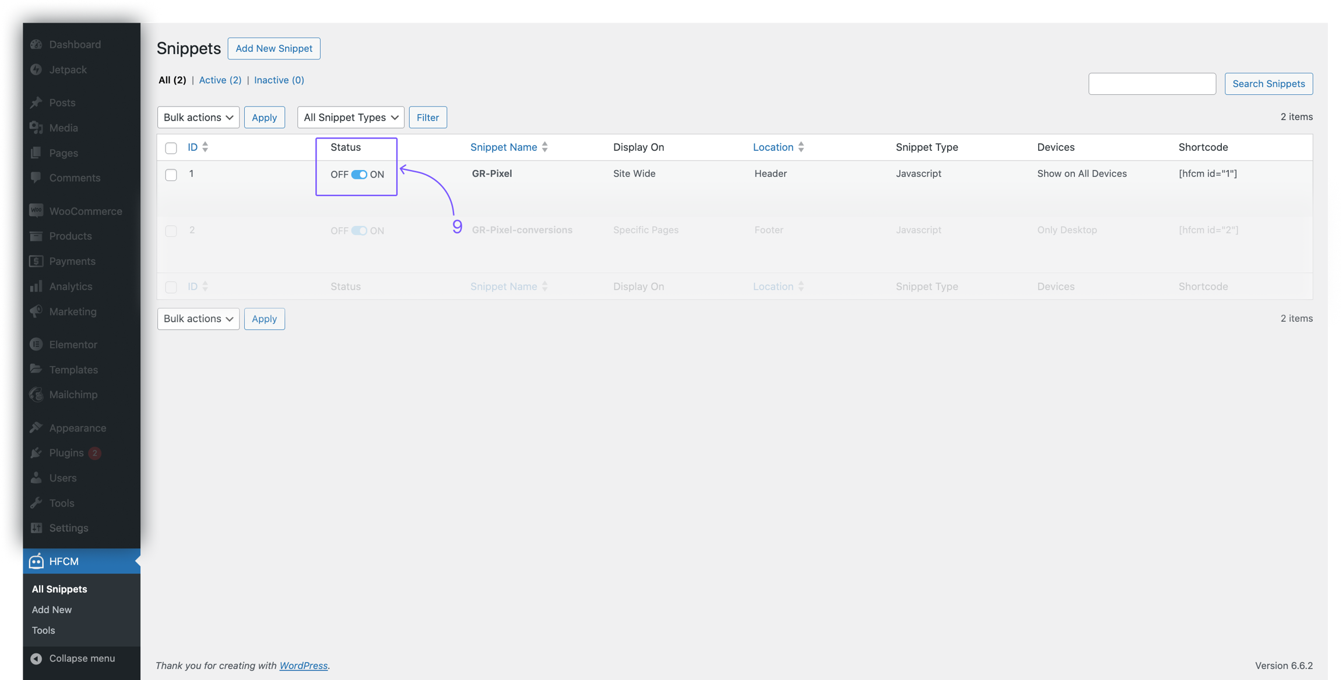Check the checkbox for snippet ID 1
1343x680 pixels.
pos(171,175)
